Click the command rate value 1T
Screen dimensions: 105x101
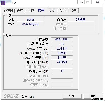(62, 71)
